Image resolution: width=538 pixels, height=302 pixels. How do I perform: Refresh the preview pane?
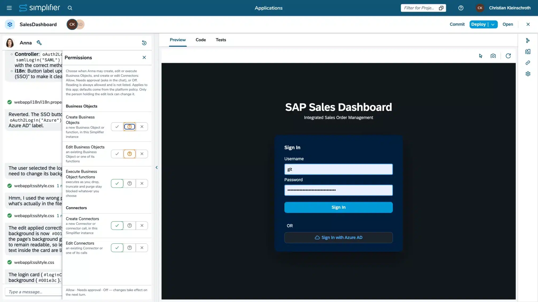[x=508, y=56]
